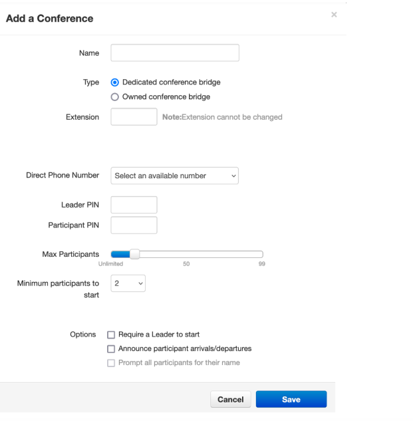The height and width of the screenshot is (421, 413).
Task: Click the 'Unlimited' slider label
Action: (x=110, y=264)
